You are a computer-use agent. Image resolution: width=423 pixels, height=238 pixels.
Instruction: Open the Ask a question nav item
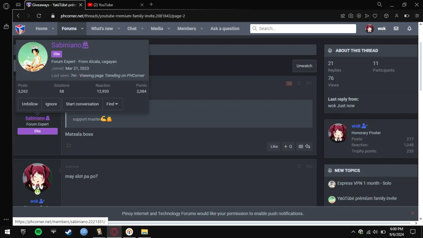point(225,29)
